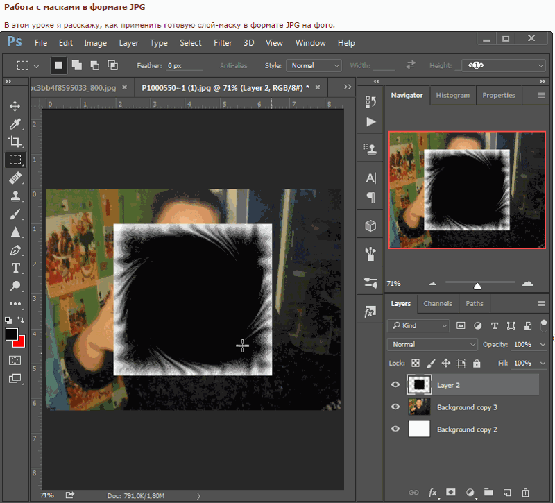The image size is (555, 503).
Task: Create new fill or adjustment layer
Action: coord(470,493)
